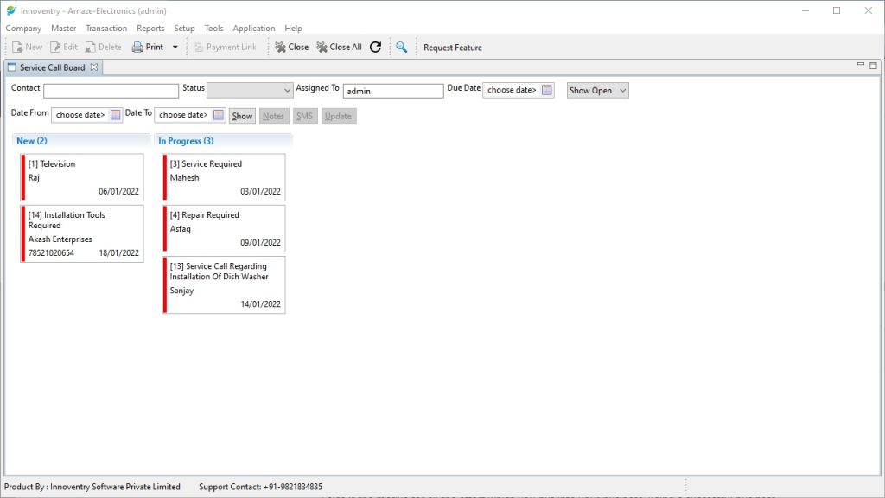Click the Assigned To field containing admin
885x498 pixels.
[392, 91]
